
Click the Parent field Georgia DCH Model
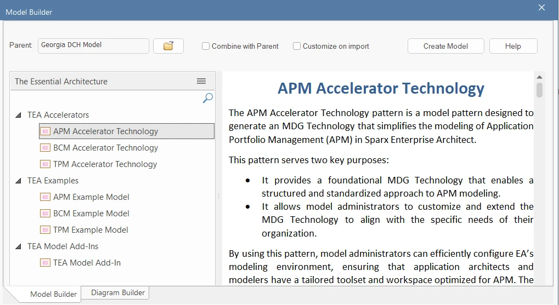(93, 46)
